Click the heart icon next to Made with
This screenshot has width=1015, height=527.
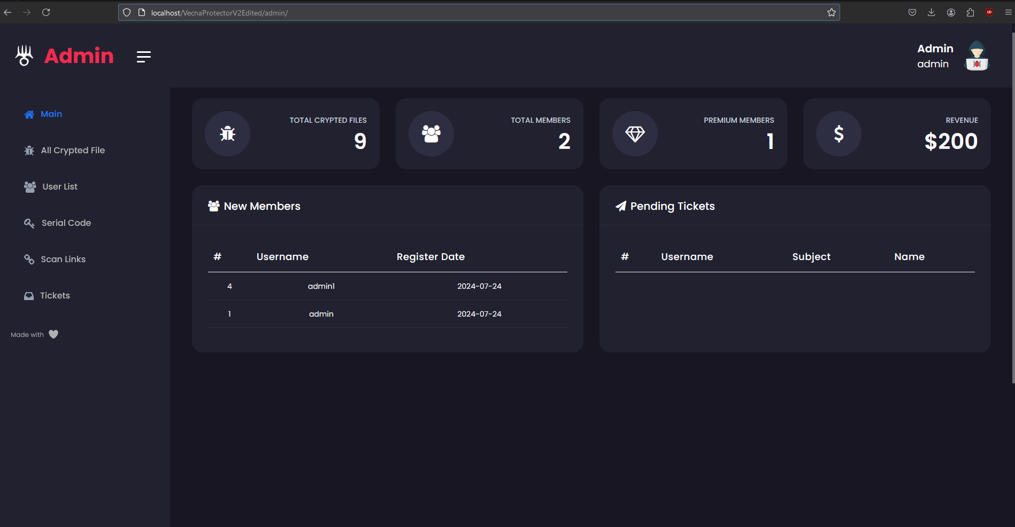(x=53, y=334)
